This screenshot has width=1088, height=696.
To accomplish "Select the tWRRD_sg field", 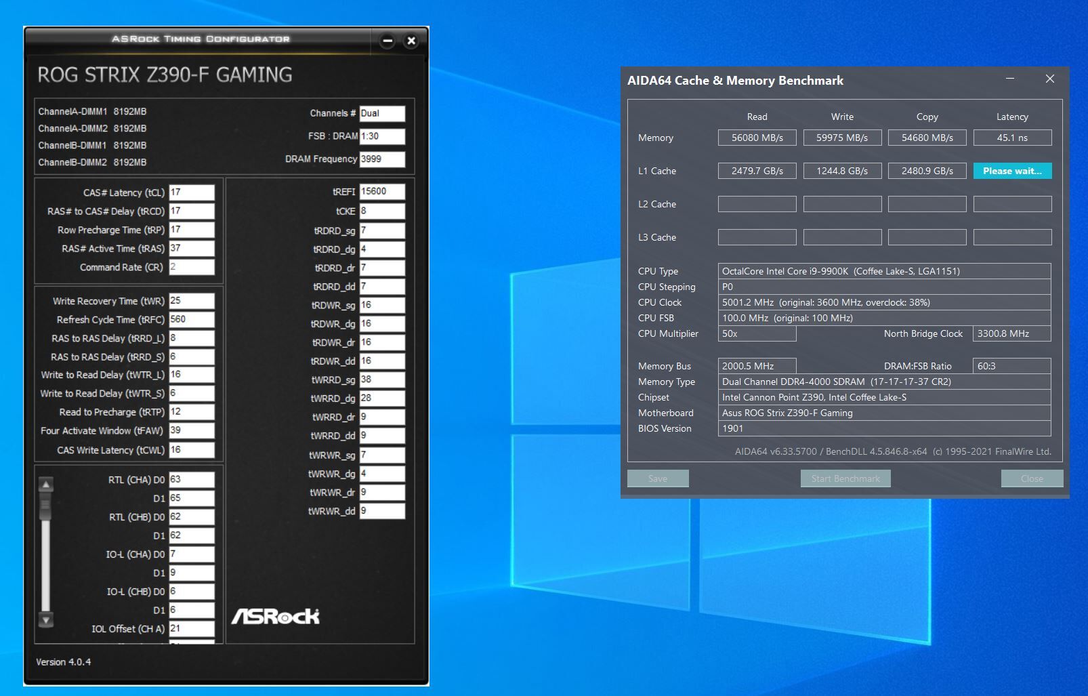I will click(x=382, y=380).
